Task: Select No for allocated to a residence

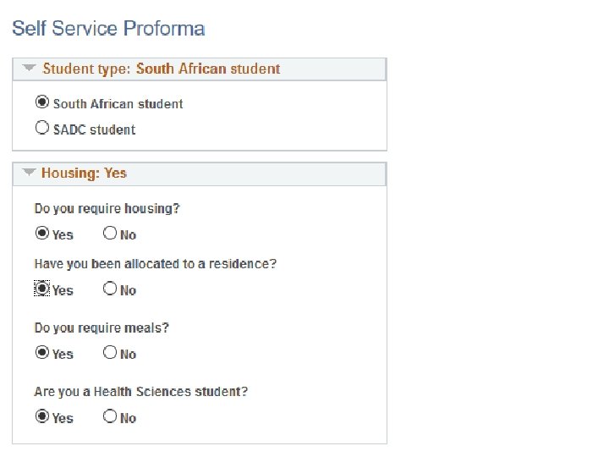Action: tap(110, 289)
